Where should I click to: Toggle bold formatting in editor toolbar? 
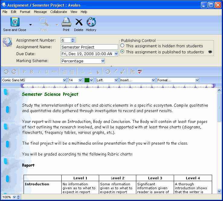[31, 72]
